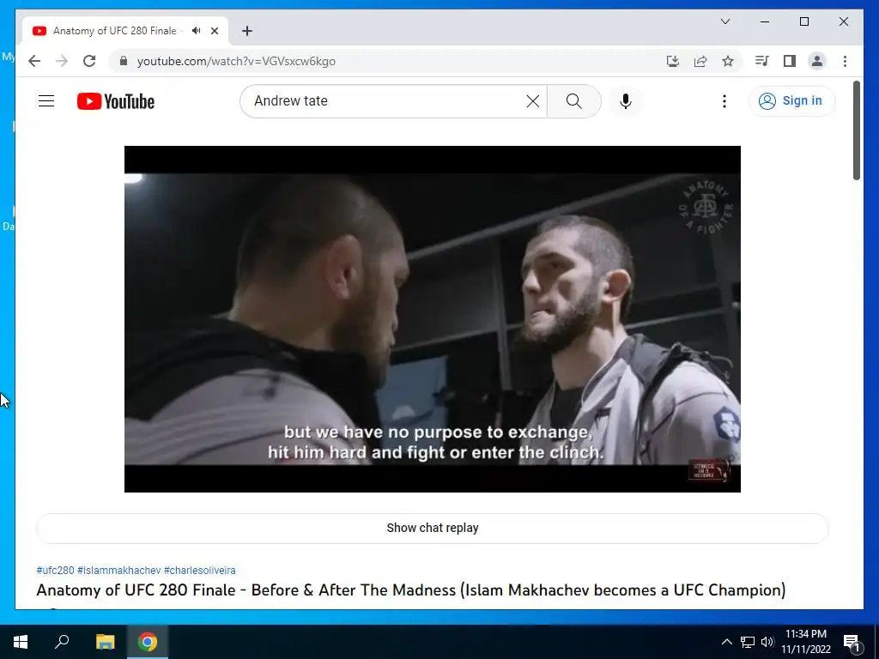Open #ufc280 hashtag link
The height and width of the screenshot is (659, 879).
point(55,571)
